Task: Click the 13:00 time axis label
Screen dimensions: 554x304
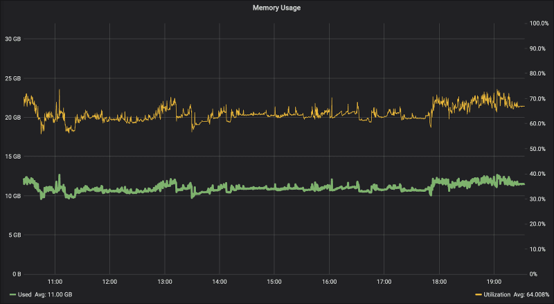Action: tap(165, 282)
